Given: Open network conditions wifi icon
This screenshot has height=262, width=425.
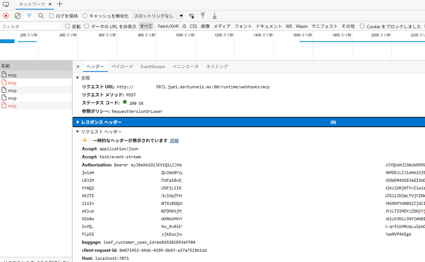Looking at the screenshot, I should [191, 16].
